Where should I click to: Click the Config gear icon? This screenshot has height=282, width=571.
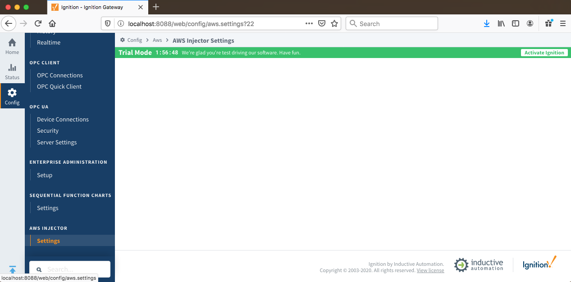coord(12,93)
